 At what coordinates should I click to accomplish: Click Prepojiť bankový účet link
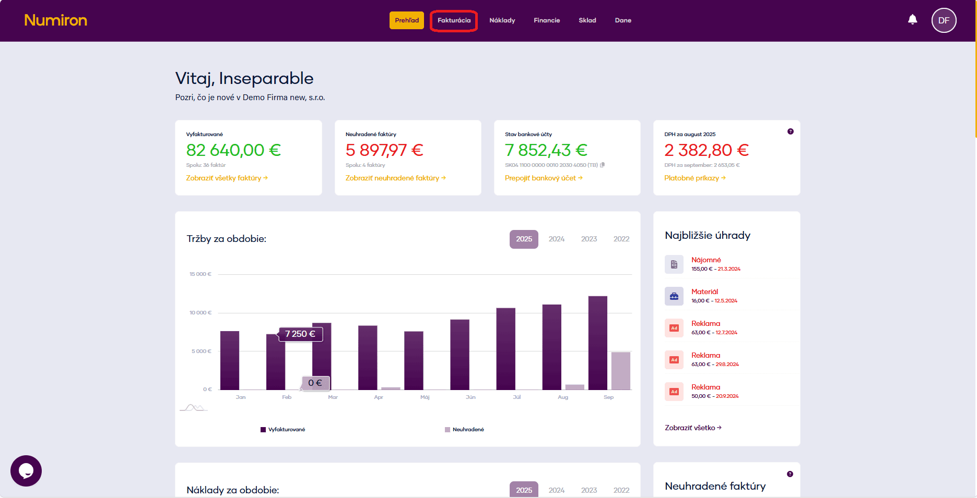coord(543,178)
